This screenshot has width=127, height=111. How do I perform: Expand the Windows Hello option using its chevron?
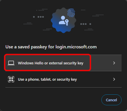114,63
